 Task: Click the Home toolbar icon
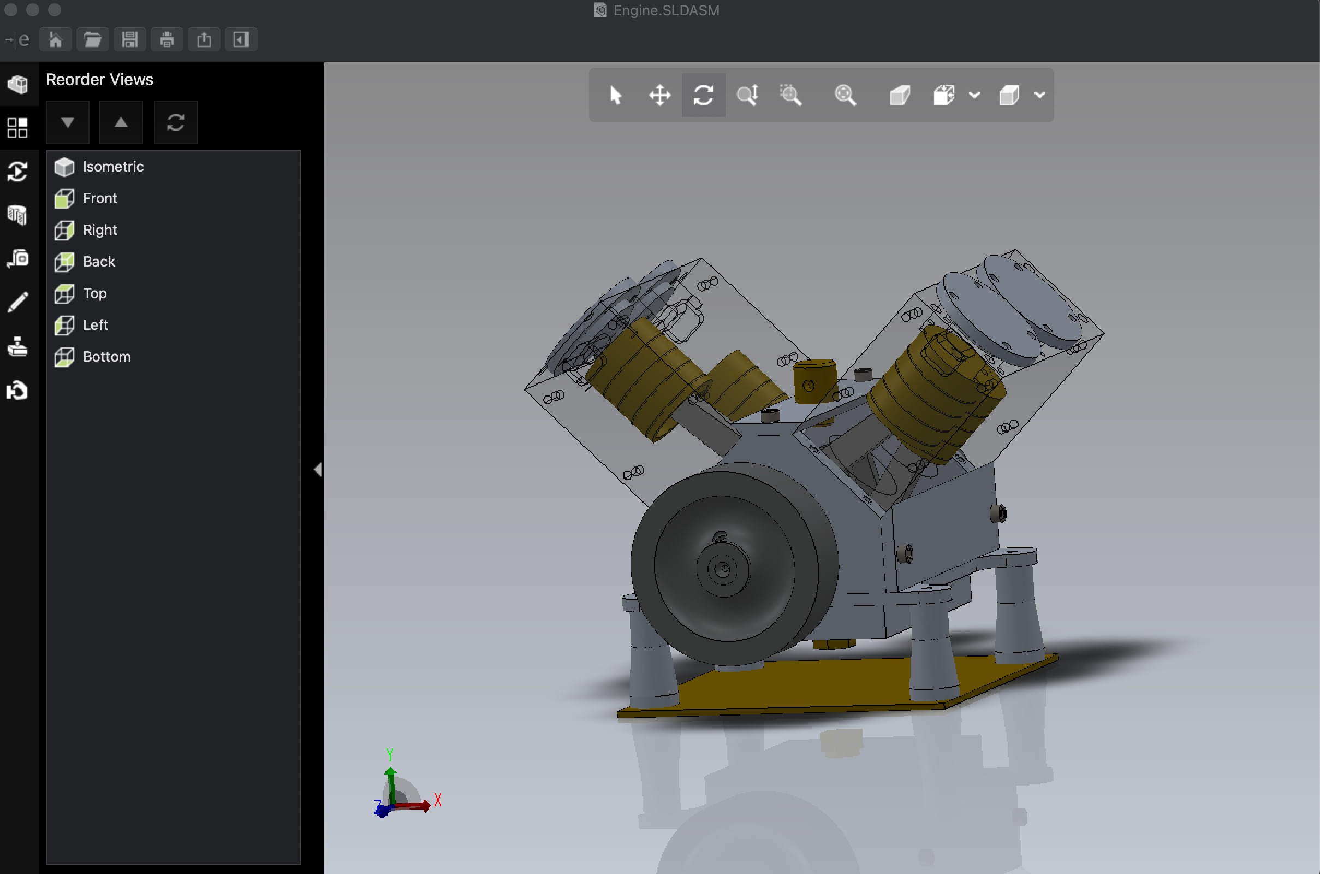pyautogui.click(x=55, y=39)
